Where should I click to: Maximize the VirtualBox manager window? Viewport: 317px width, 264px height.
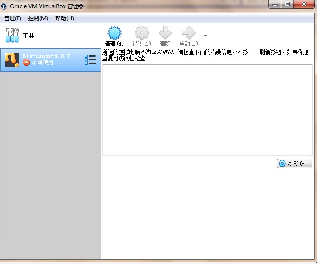tap(287, 4)
